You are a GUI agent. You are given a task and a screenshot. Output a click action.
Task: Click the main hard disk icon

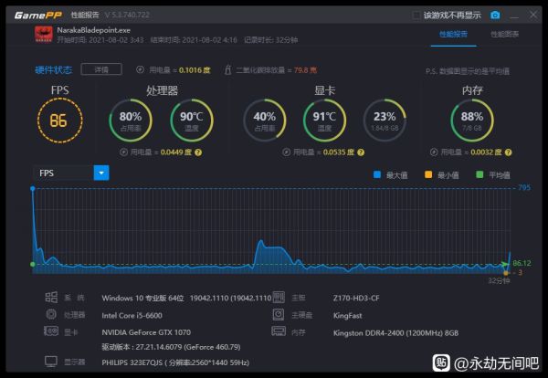tap(279, 314)
